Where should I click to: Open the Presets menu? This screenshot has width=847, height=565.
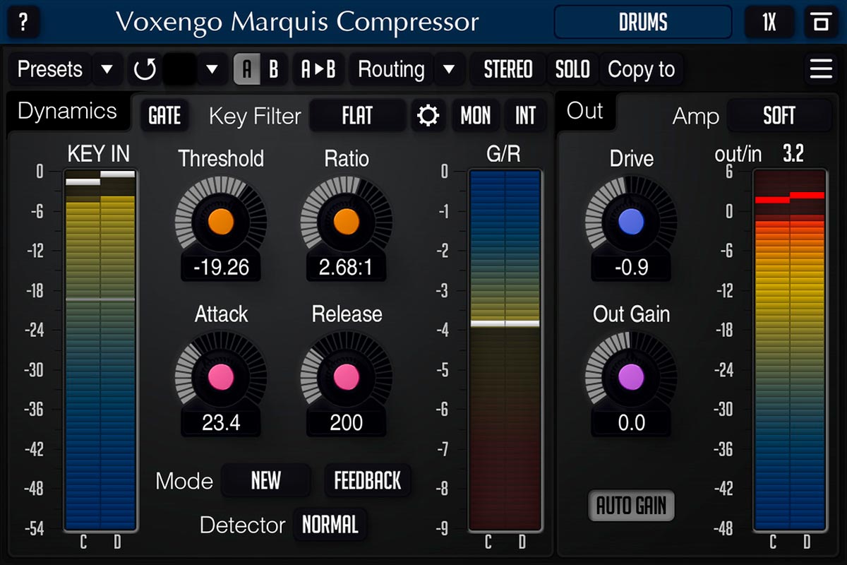point(50,70)
